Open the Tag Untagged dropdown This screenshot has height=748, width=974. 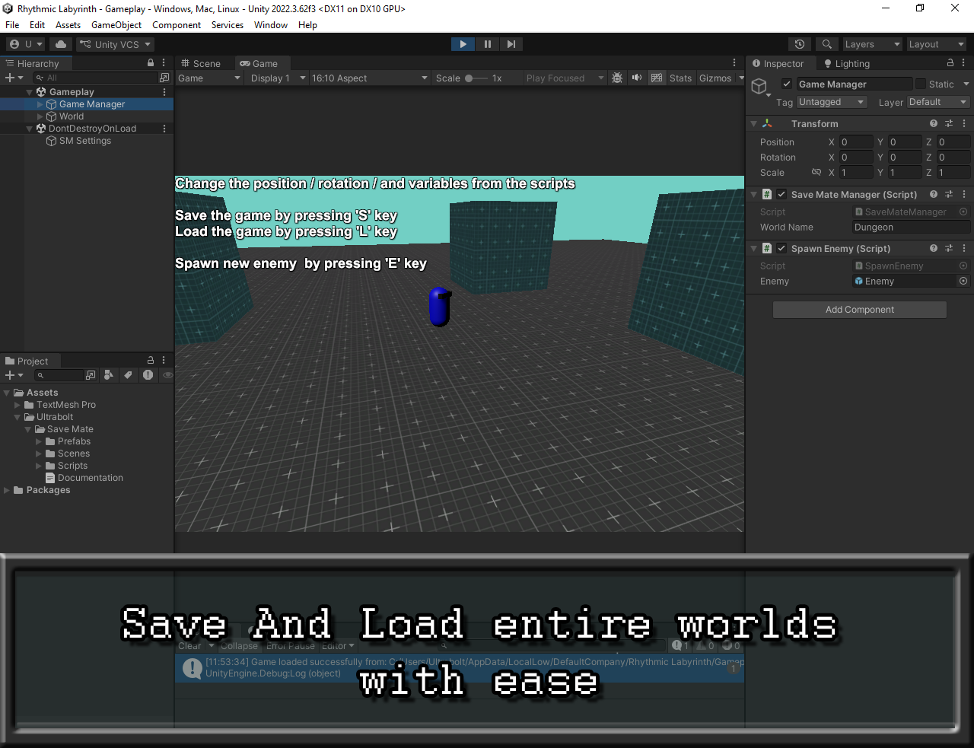tap(832, 102)
